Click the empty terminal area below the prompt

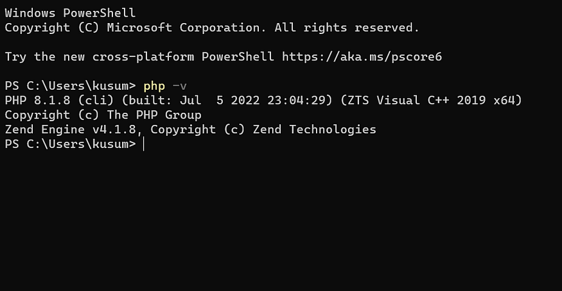[x=281, y=222]
